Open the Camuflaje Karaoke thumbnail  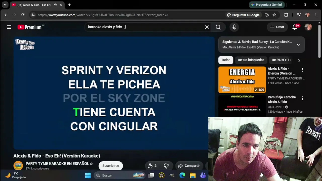(x=242, y=106)
